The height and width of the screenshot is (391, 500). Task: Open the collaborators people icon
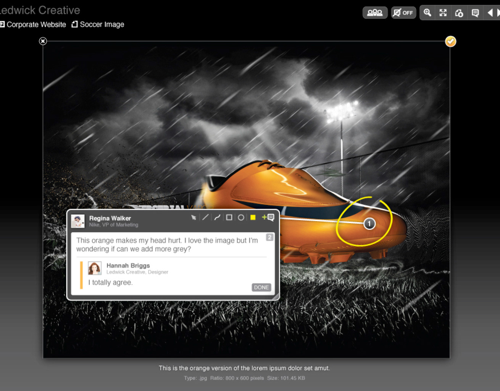[x=375, y=13]
